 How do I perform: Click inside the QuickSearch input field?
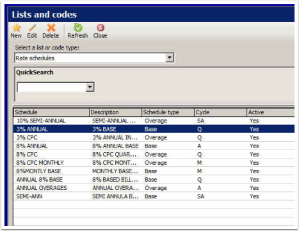[x=52, y=87]
